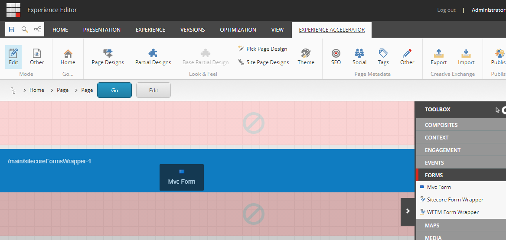The image size is (506, 240).
Task: Click Import in Creative Exchange
Action: [x=466, y=57]
